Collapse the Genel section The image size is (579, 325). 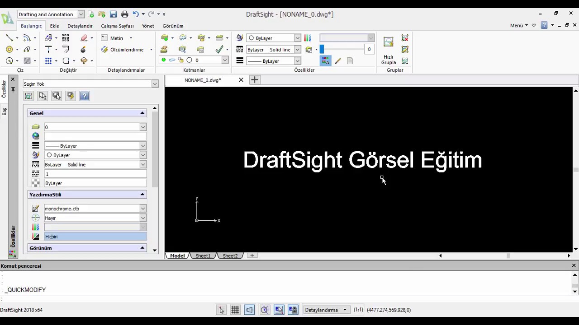142,113
